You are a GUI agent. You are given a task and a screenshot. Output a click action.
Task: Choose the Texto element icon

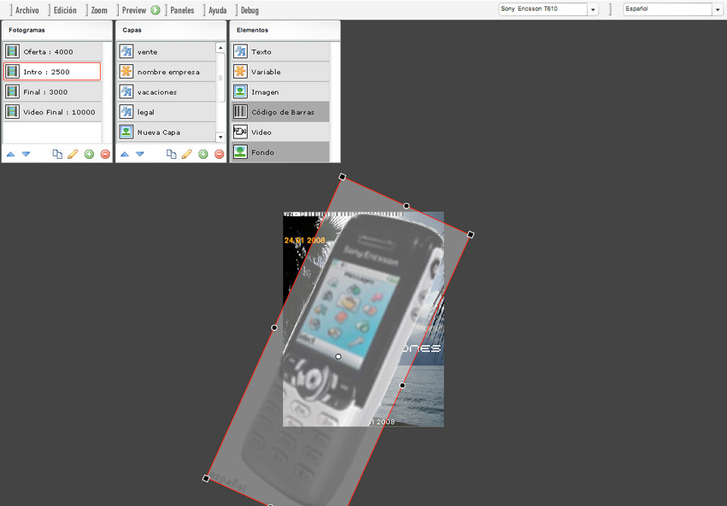click(240, 51)
